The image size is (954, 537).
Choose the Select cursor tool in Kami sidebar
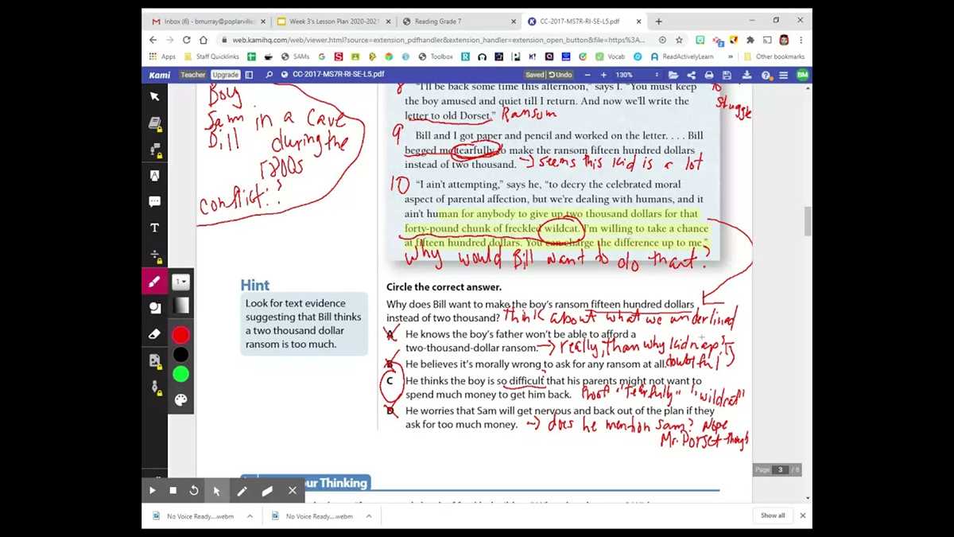click(154, 96)
